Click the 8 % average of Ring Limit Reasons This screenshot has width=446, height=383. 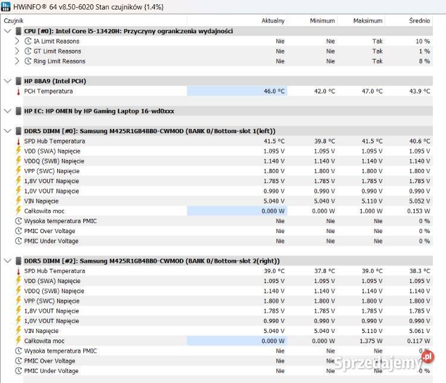click(424, 61)
